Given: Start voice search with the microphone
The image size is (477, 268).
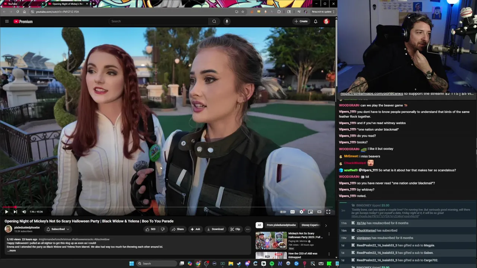Looking at the screenshot, I should [x=227, y=21].
